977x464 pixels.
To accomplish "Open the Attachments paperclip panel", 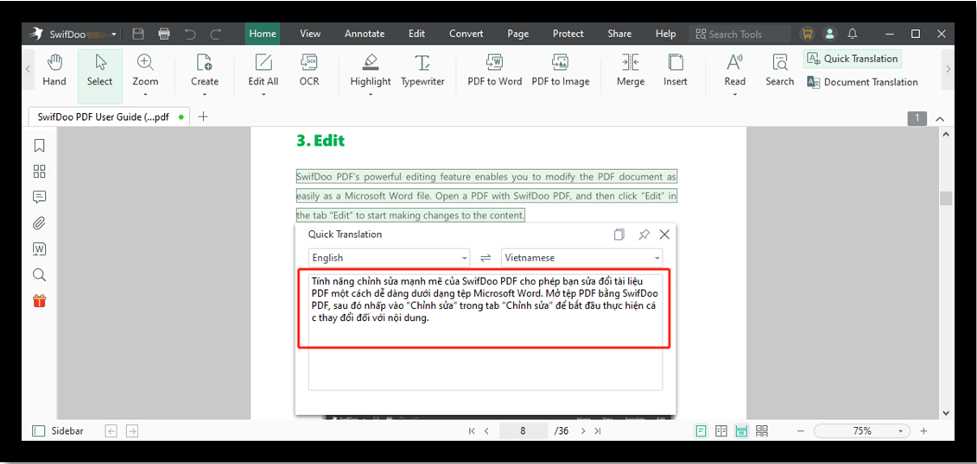I will [x=39, y=223].
